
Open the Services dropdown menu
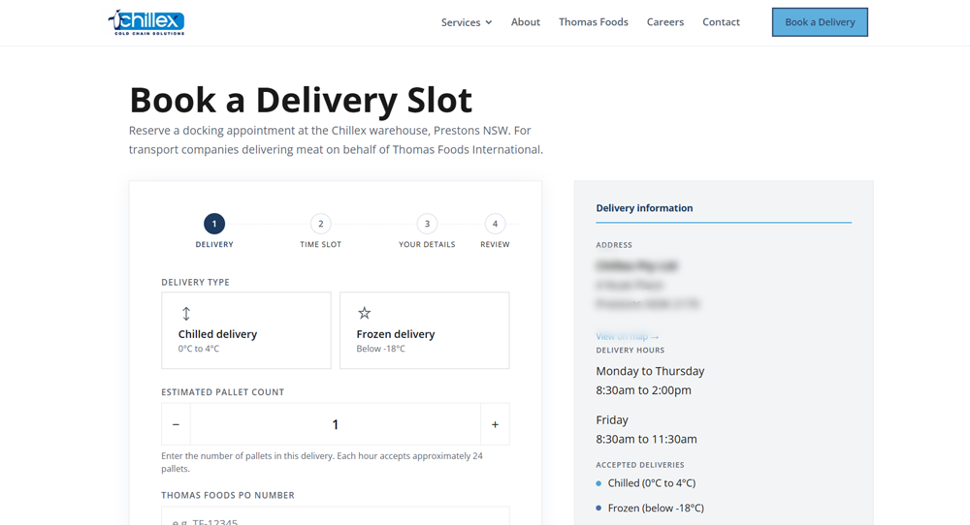tap(467, 22)
